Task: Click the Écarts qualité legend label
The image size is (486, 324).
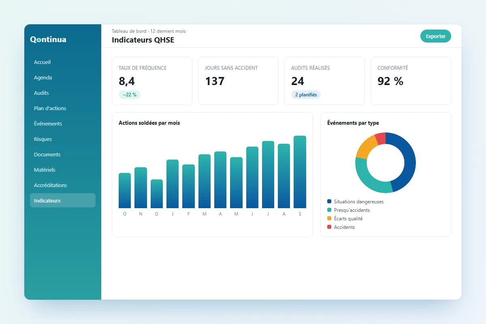Action: point(348,218)
